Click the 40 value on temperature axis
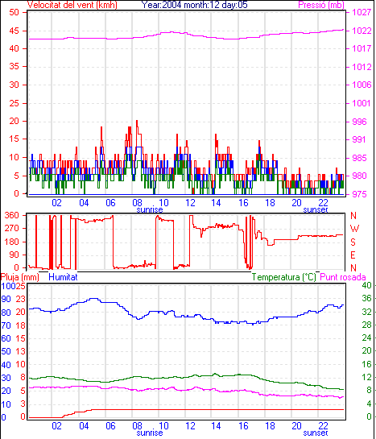The height and width of the screenshot is (439, 376). point(366,285)
